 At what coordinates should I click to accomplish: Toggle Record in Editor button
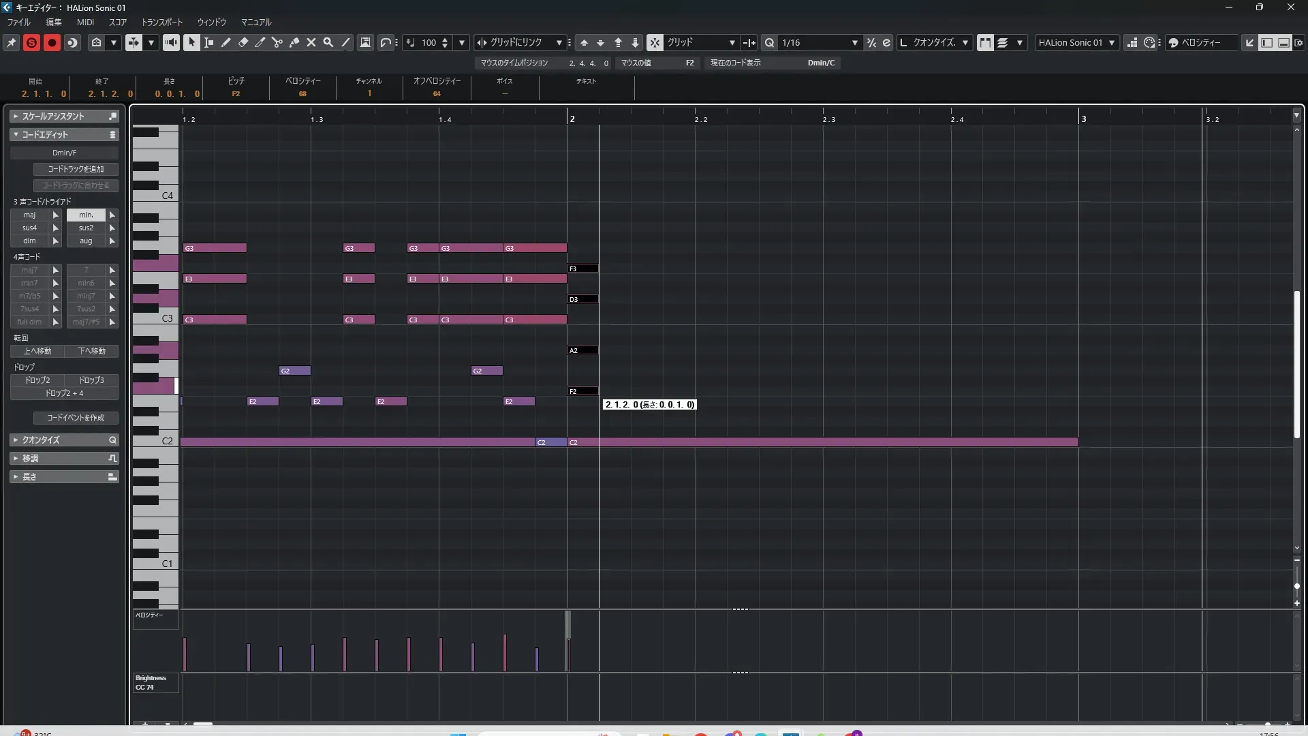(52, 42)
